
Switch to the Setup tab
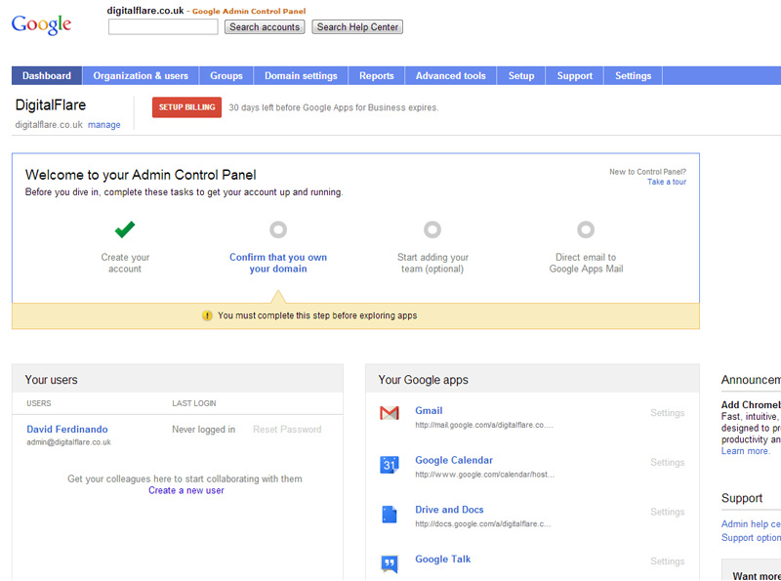click(521, 76)
